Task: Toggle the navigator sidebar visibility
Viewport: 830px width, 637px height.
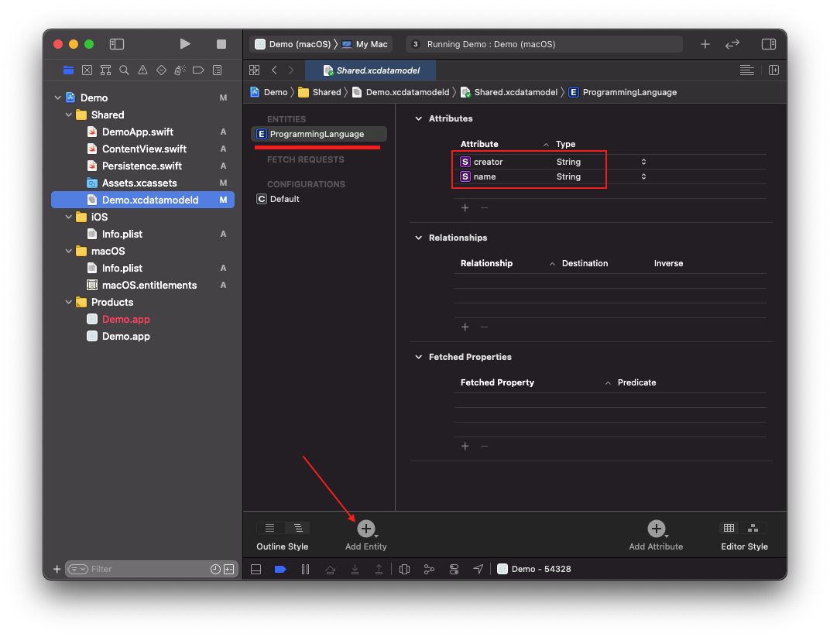Action: pos(117,44)
